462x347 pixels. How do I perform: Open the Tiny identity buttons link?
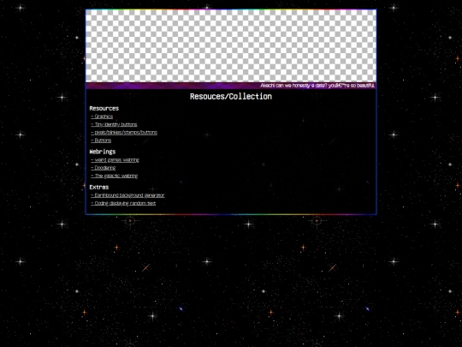(x=114, y=124)
